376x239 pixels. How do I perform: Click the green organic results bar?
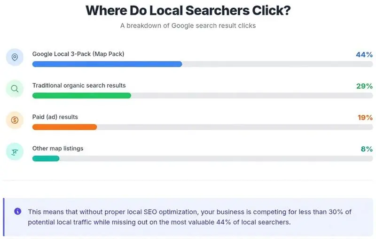[81, 96]
